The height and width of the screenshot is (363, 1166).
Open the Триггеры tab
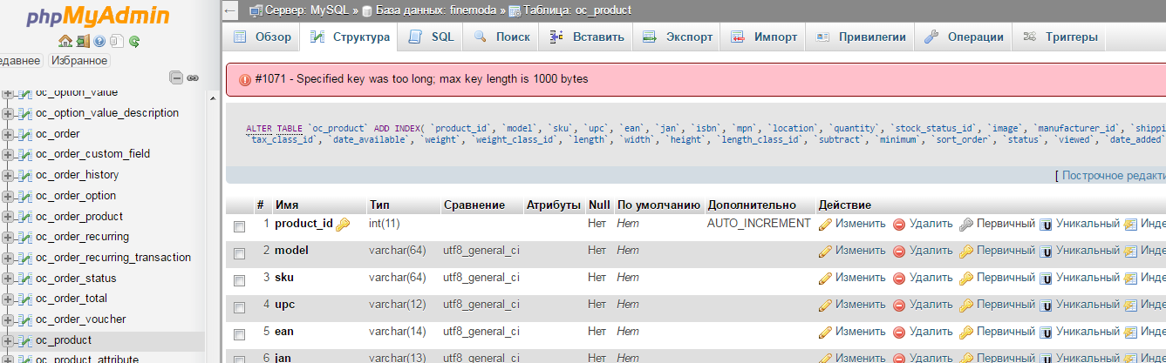click(x=1060, y=37)
